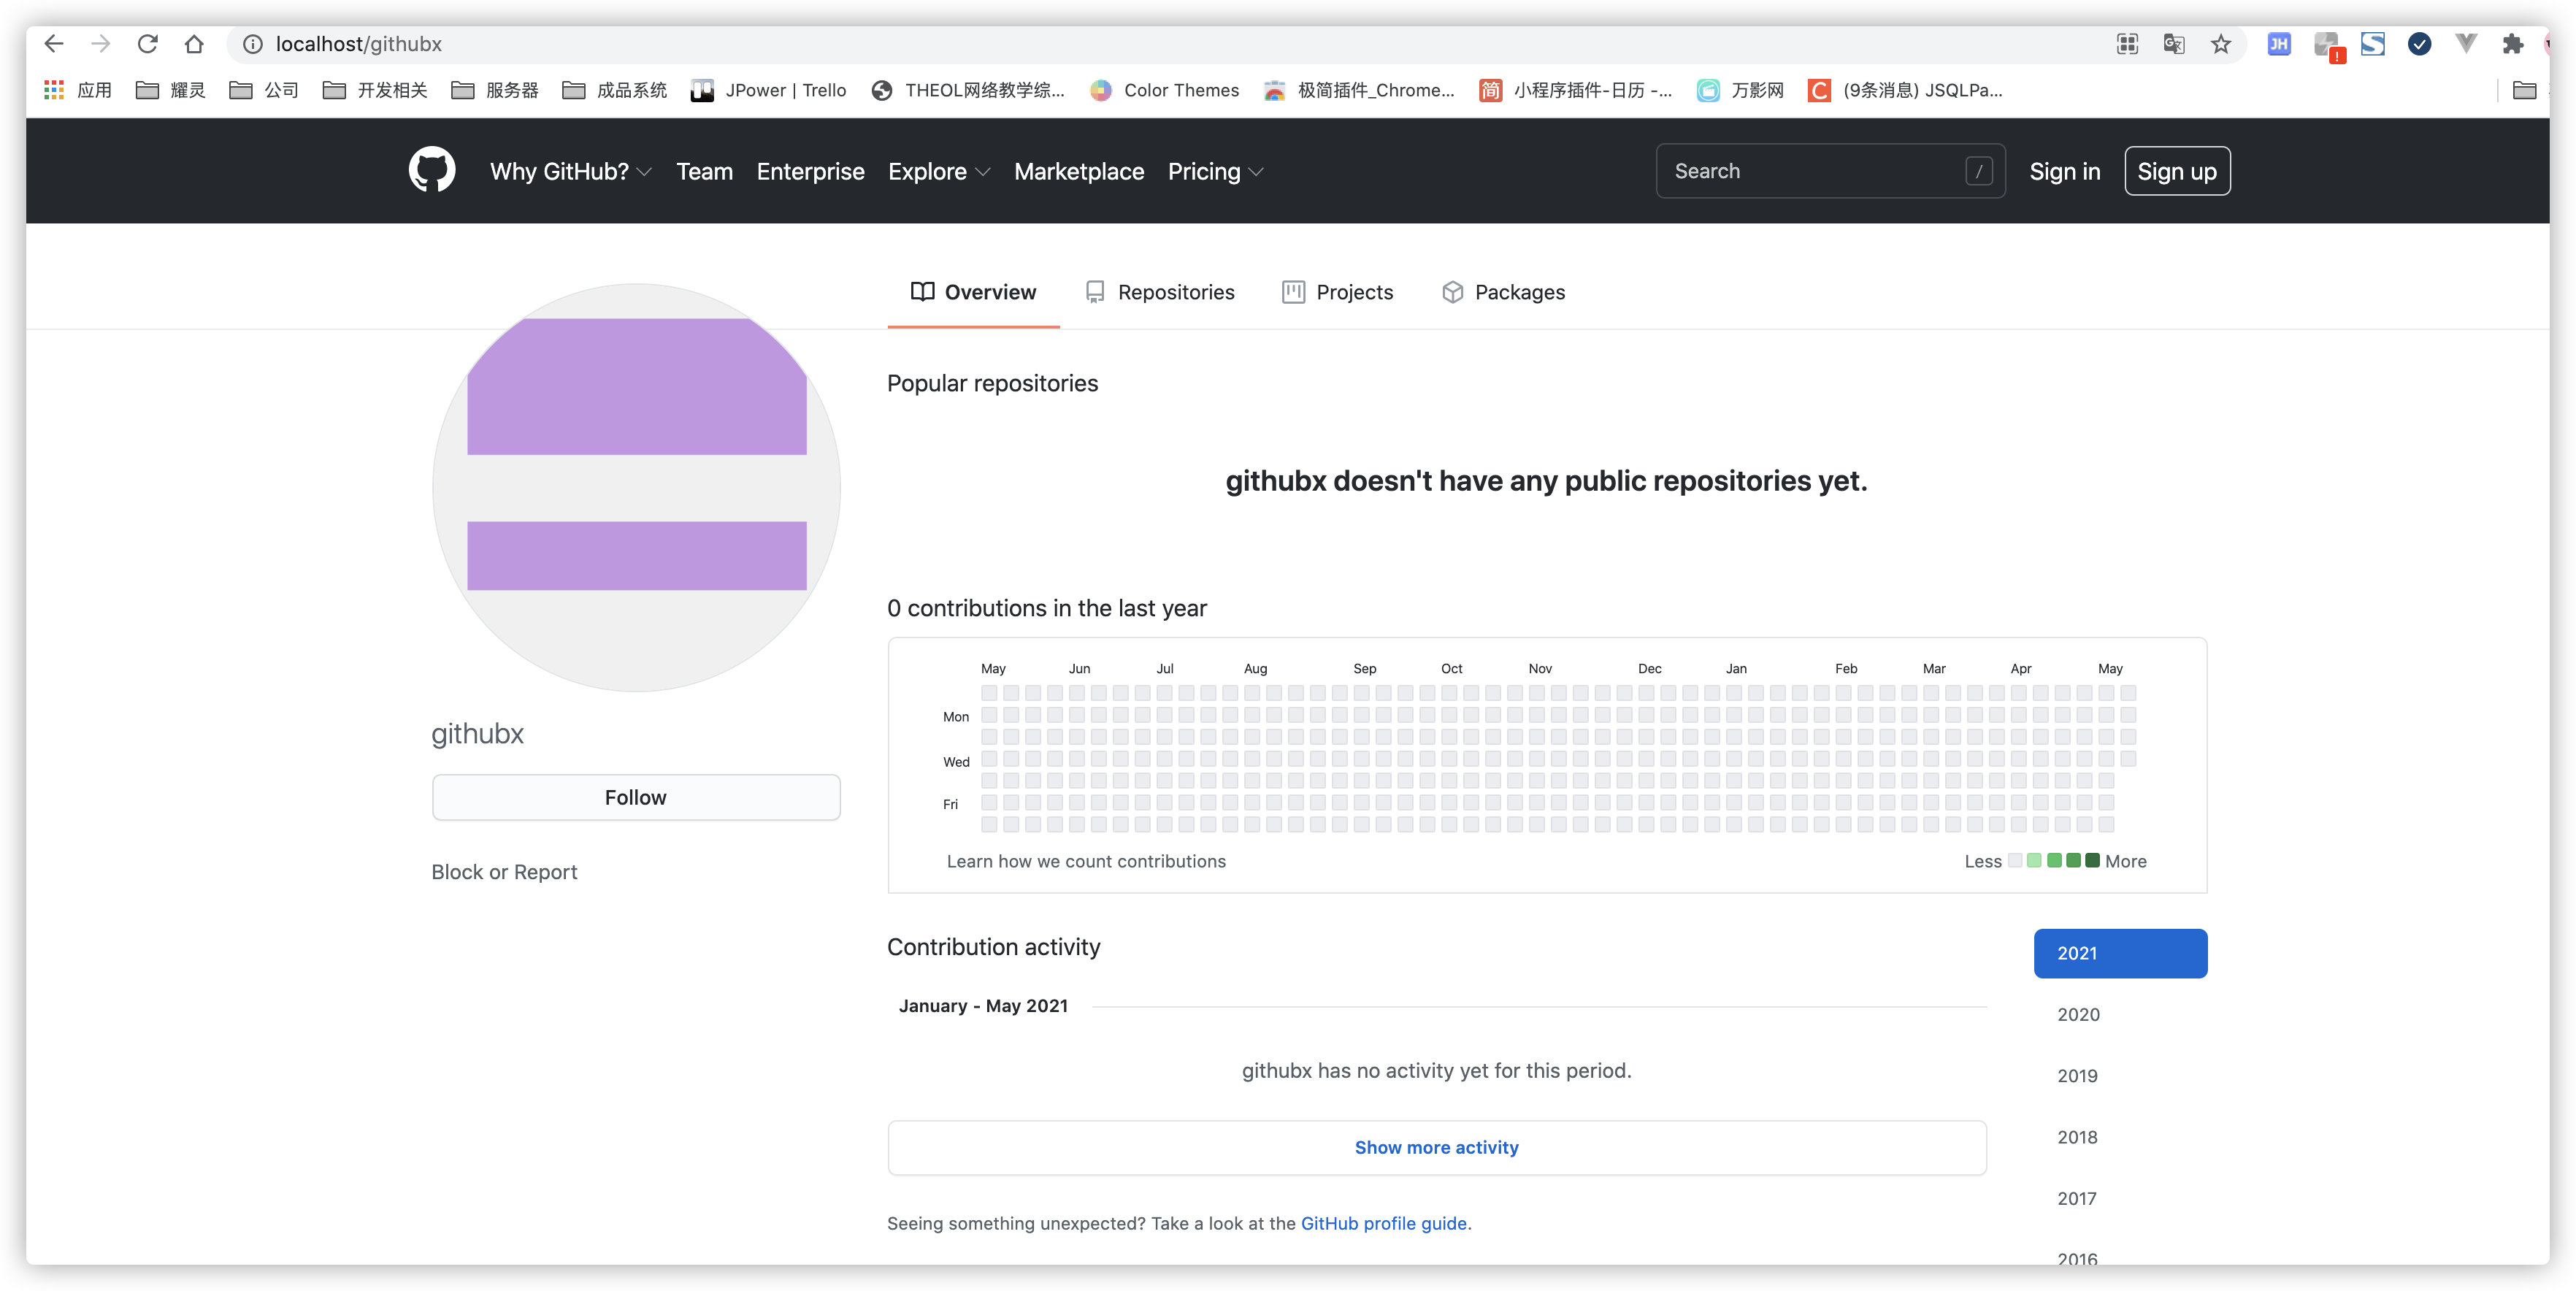Click the Sign in link
The height and width of the screenshot is (1291, 2576).
point(2064,171)
